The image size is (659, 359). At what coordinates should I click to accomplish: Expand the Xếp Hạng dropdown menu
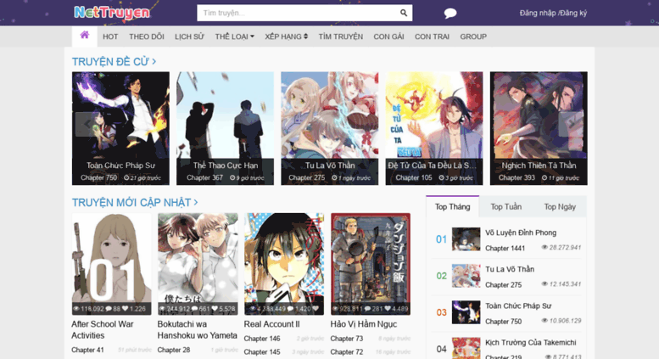tap(286, 36)
